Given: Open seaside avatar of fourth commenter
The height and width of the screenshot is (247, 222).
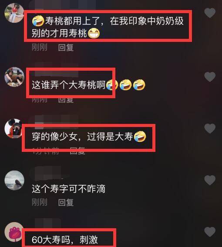Looking at the screenshot, I should pyautogui.click(x=14, y=180).
